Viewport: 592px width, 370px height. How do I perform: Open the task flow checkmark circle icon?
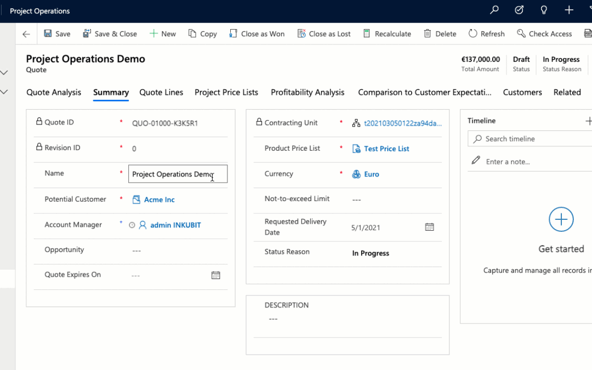tap(519, 10)
